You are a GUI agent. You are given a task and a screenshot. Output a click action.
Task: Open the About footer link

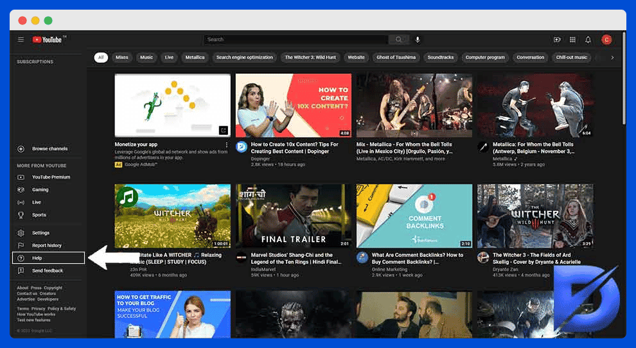pos(22,288)
